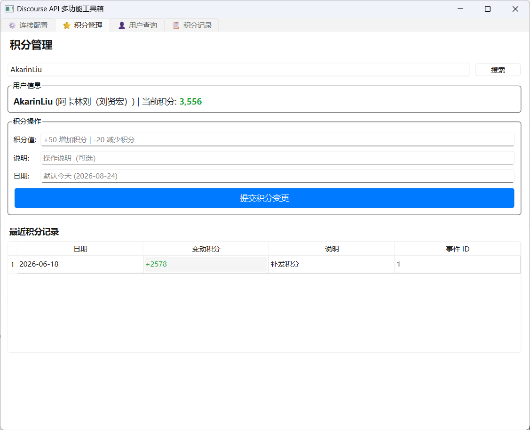This screenshot has width=530, height=430.
Task: Click the gear icon on 连接配置 tab
Action: coord(12,25)
